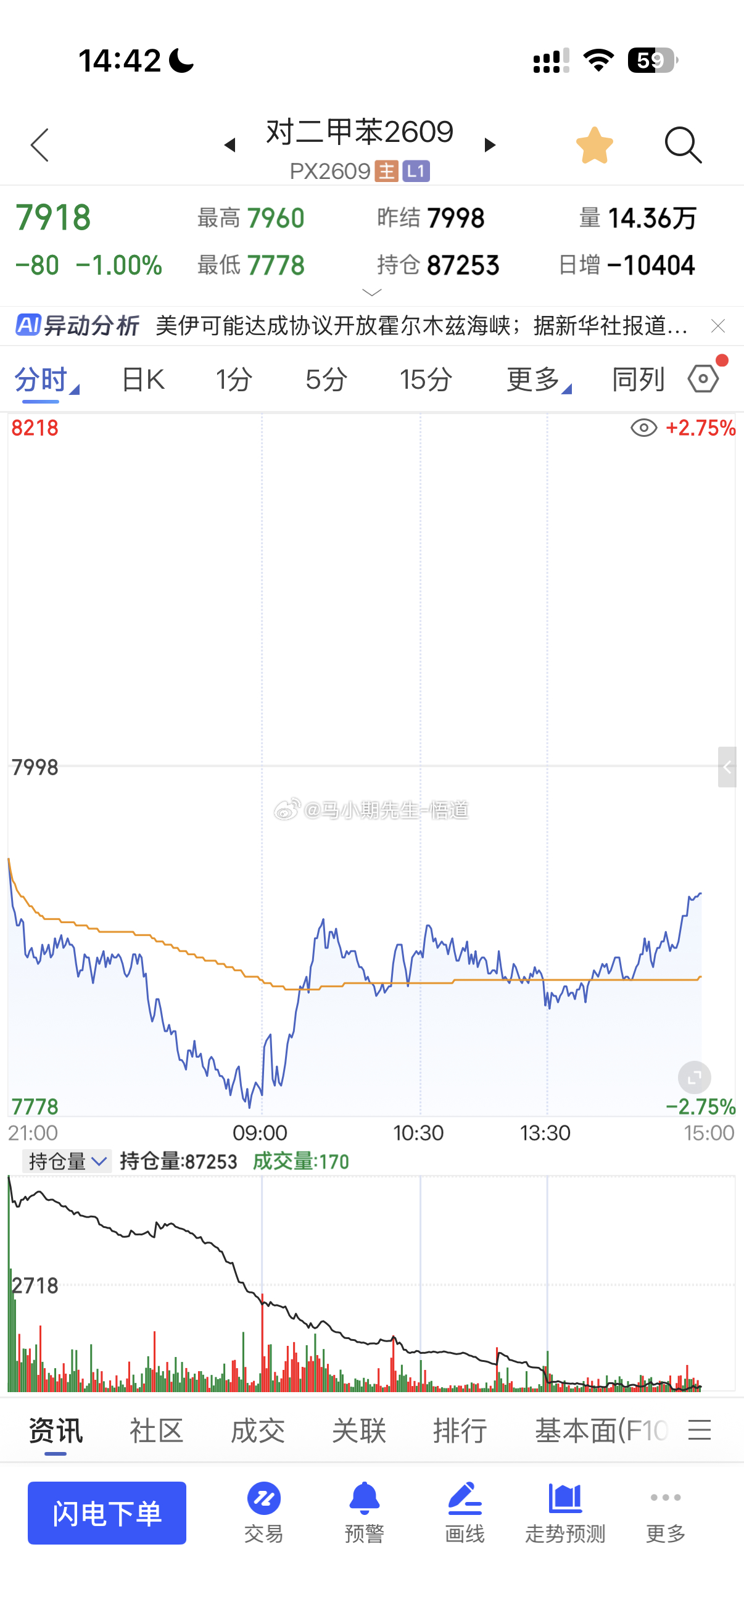This screenshot has height=1618, width=744.
Task: Select the 画线 drawing tool
Action: click(x=465, y=1512)
